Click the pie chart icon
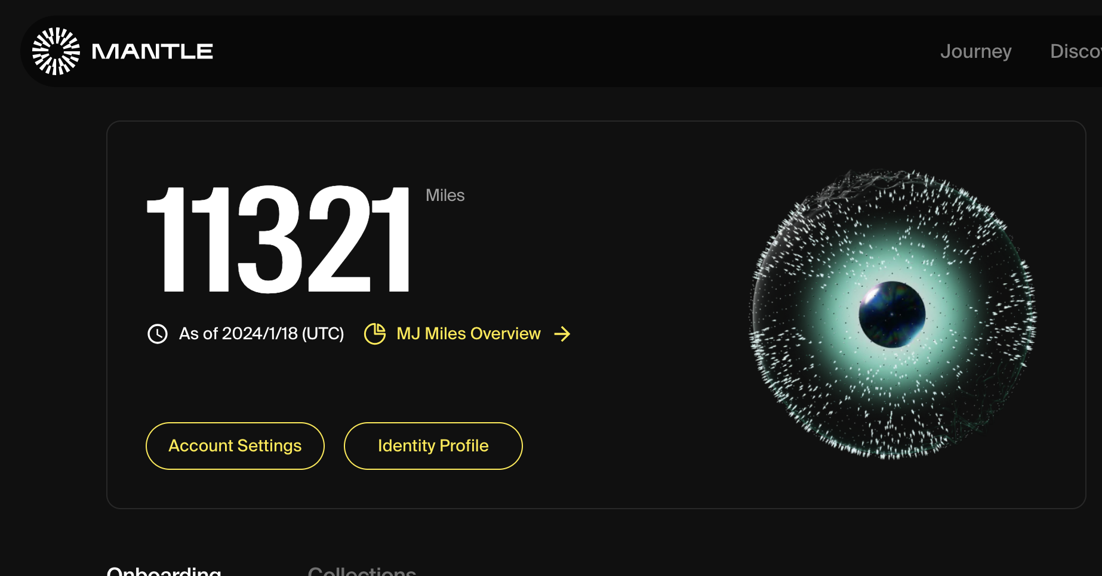 (x=375, y=334)
